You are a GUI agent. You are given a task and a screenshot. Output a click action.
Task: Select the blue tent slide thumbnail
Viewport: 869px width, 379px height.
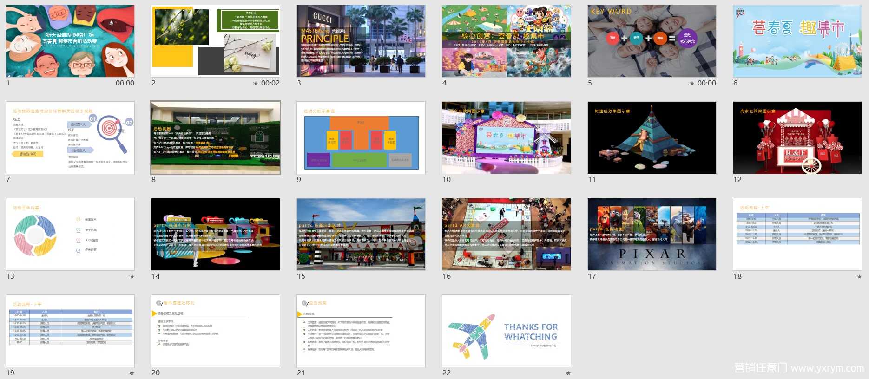click(x=652, y=137)
